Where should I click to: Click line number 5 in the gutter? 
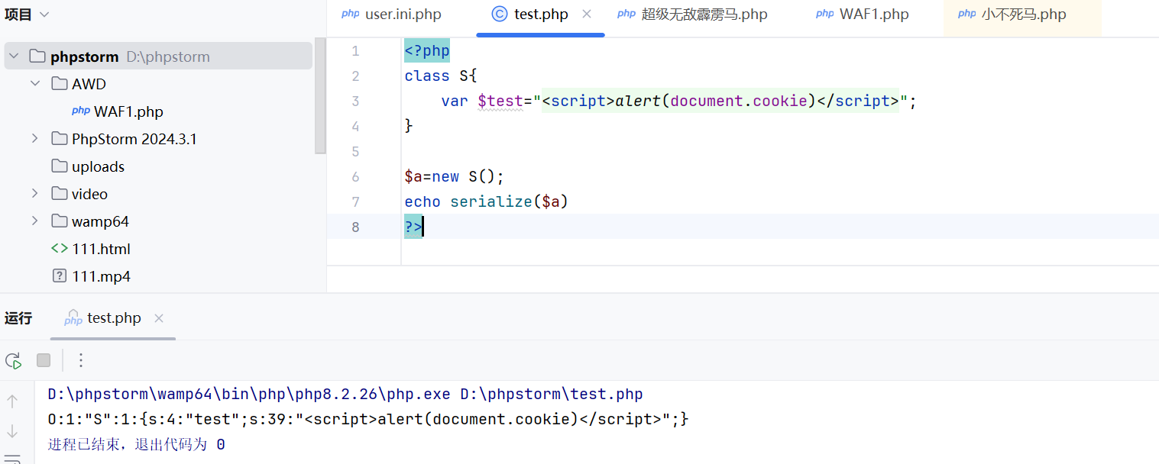[355, 152]
